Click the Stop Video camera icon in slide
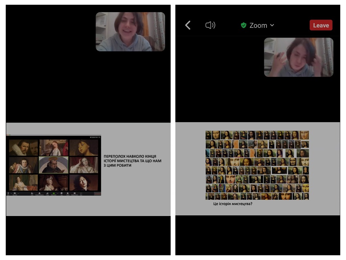 (15, 193)
